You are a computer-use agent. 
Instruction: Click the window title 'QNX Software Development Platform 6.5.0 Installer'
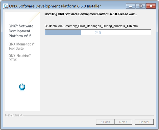point(55,6)
